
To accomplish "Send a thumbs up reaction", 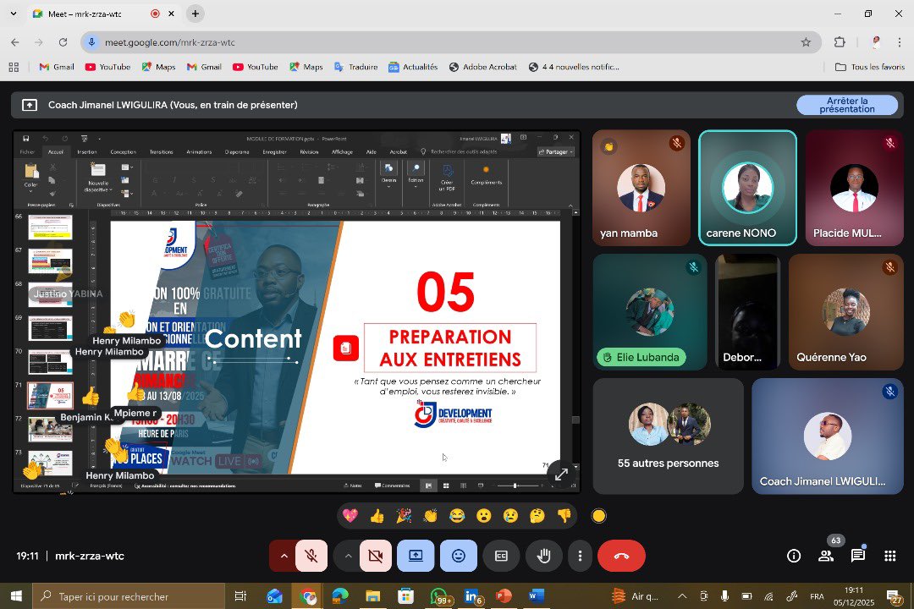I will pyautogui.click(x=377, y=516).
